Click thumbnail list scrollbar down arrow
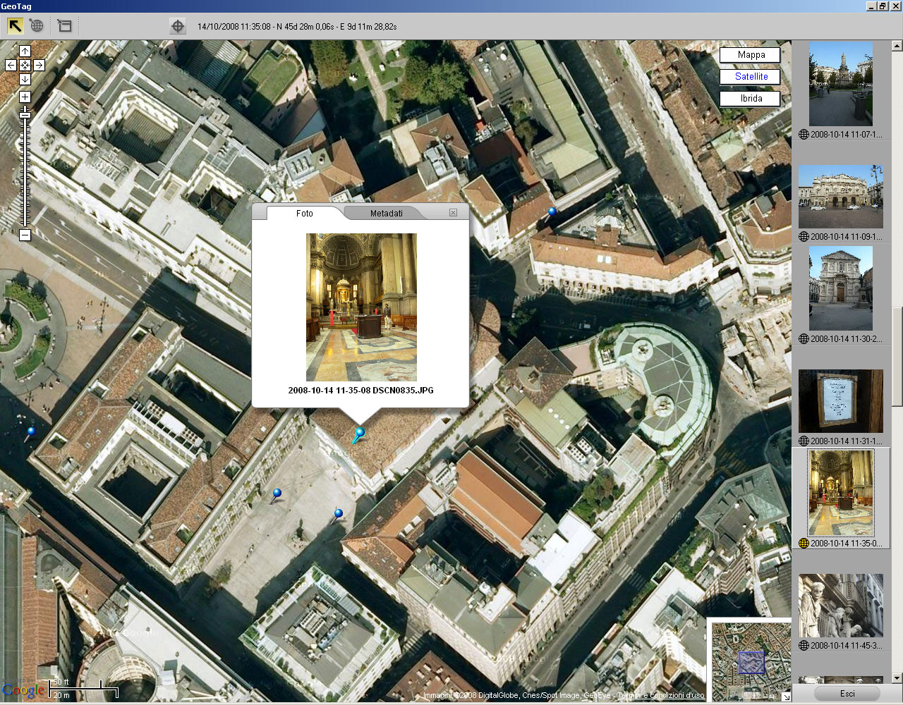 pyautogui.click(x=897, y=678)
